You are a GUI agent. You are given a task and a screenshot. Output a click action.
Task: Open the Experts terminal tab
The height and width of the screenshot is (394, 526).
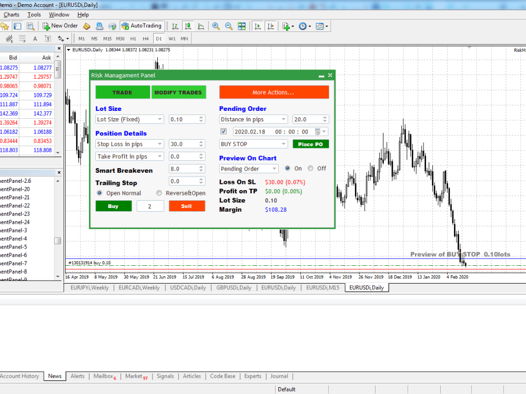click(x=252, y=376)
